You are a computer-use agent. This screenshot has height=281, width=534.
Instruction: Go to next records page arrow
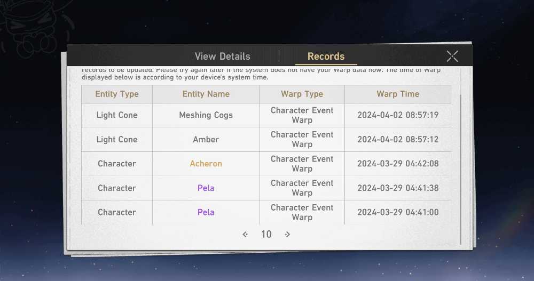point(287,234)
